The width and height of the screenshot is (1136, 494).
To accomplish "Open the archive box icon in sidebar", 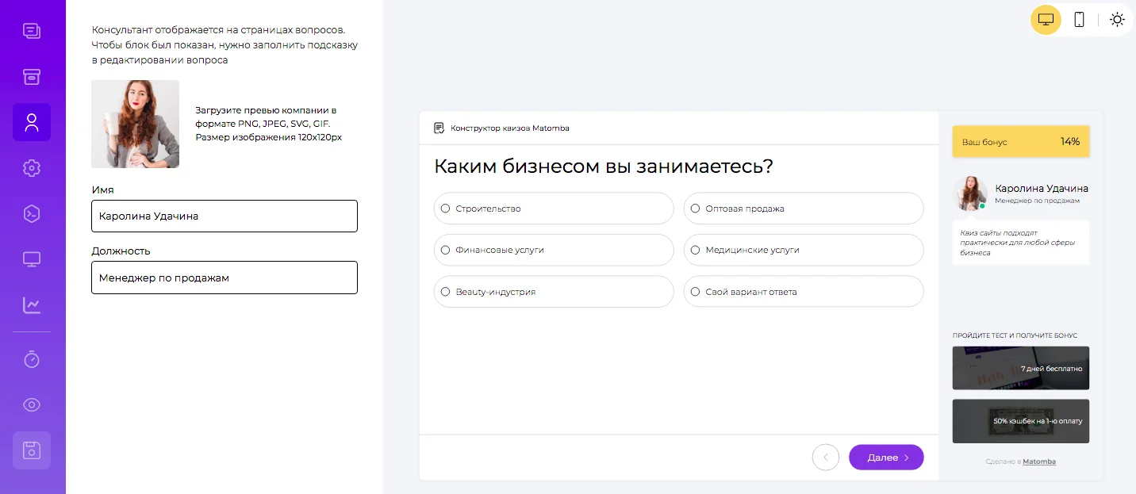I will coord(32,77).
